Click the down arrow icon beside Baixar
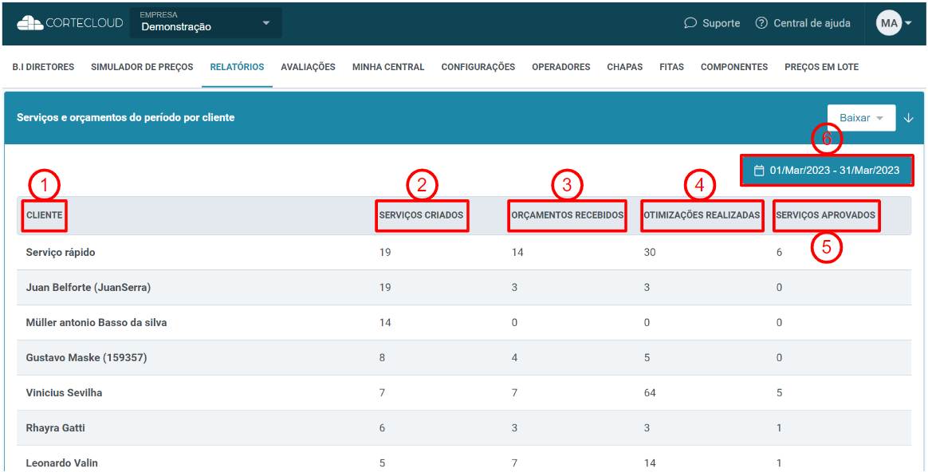Viewport: 928px width, 476px height. 909,118
